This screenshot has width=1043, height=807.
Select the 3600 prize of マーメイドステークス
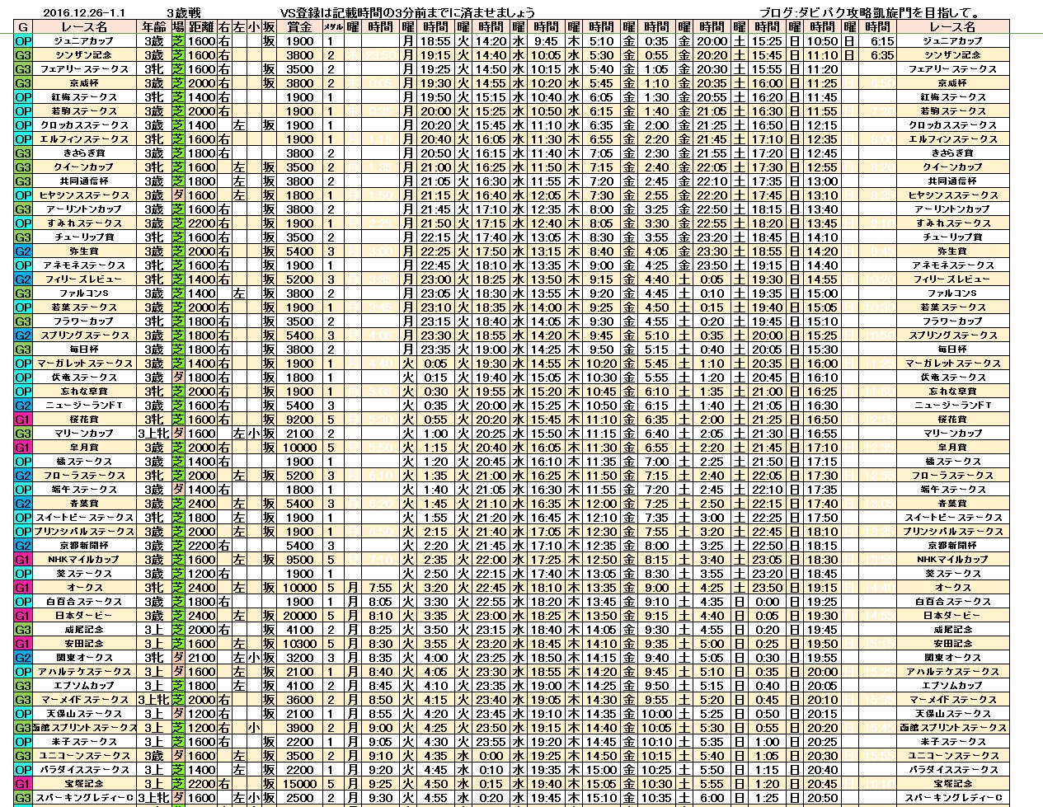click(x=299, y=700)
